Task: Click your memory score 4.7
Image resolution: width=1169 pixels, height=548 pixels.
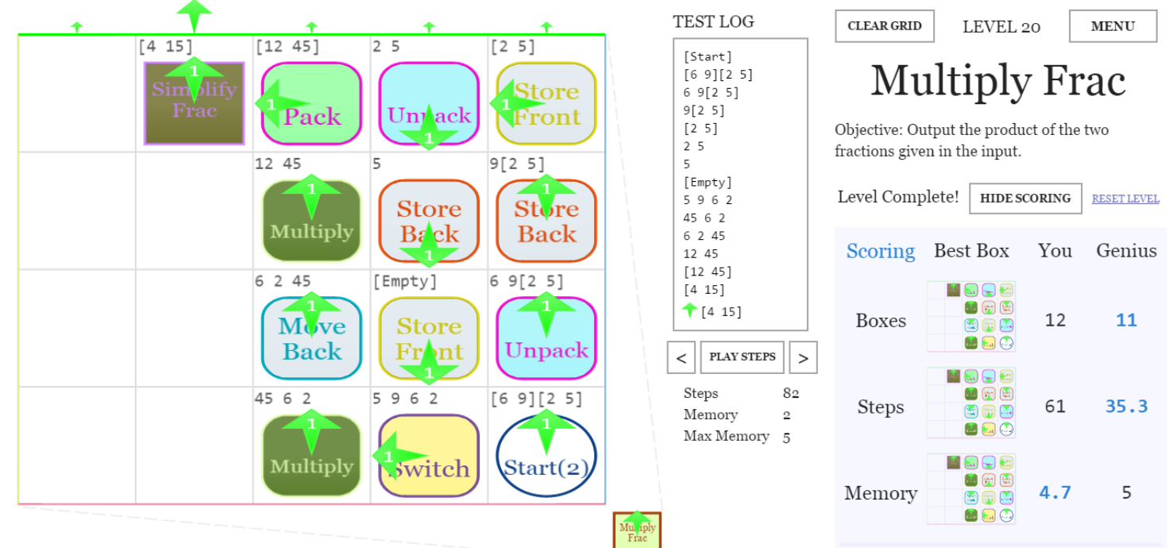Action: click(1055, 493)
